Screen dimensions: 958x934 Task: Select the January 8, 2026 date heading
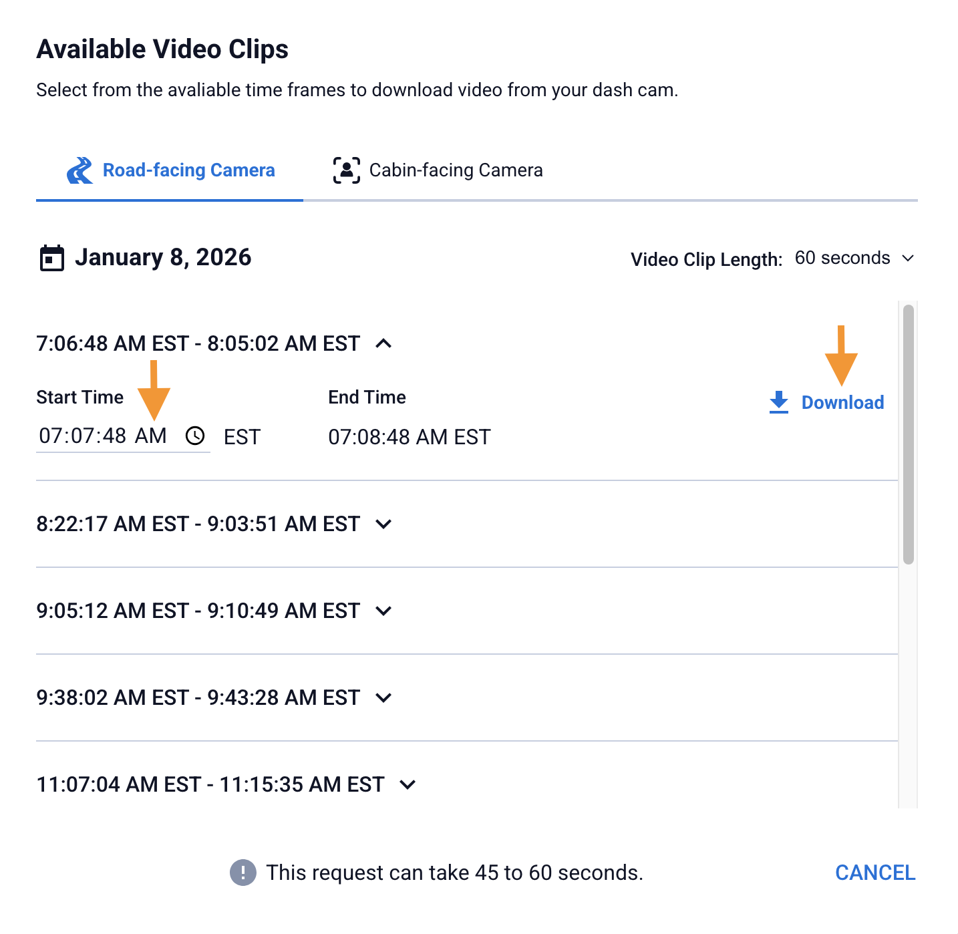tap(163, 258)
